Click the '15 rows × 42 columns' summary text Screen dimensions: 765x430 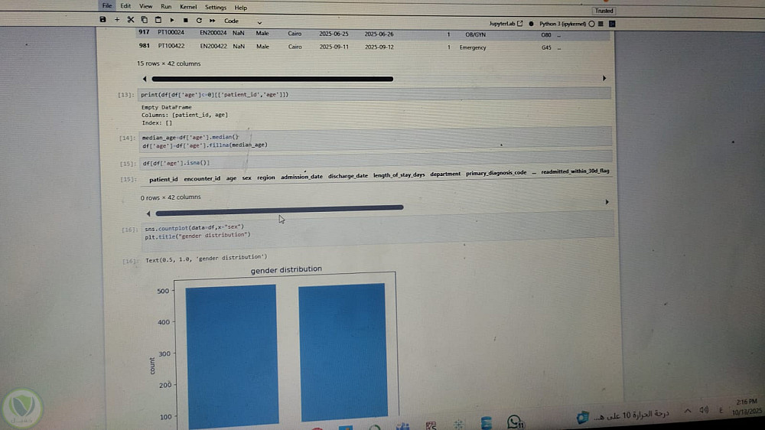(x=168, y=64)
